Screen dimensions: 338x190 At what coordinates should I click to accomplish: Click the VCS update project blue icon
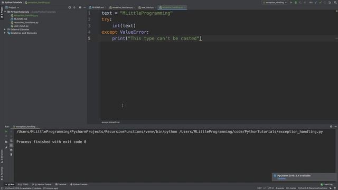[x=316, y=3]
